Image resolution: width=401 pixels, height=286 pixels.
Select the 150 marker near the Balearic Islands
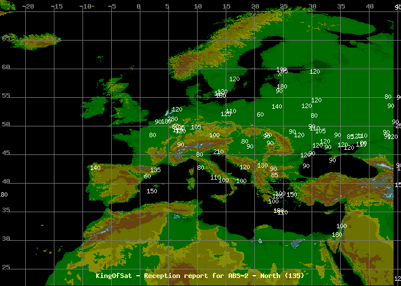coord(152,191)
